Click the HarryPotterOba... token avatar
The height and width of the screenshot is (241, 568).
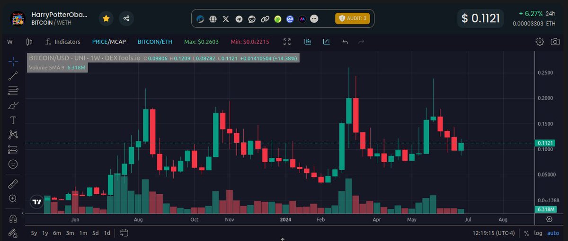(18, 18)
